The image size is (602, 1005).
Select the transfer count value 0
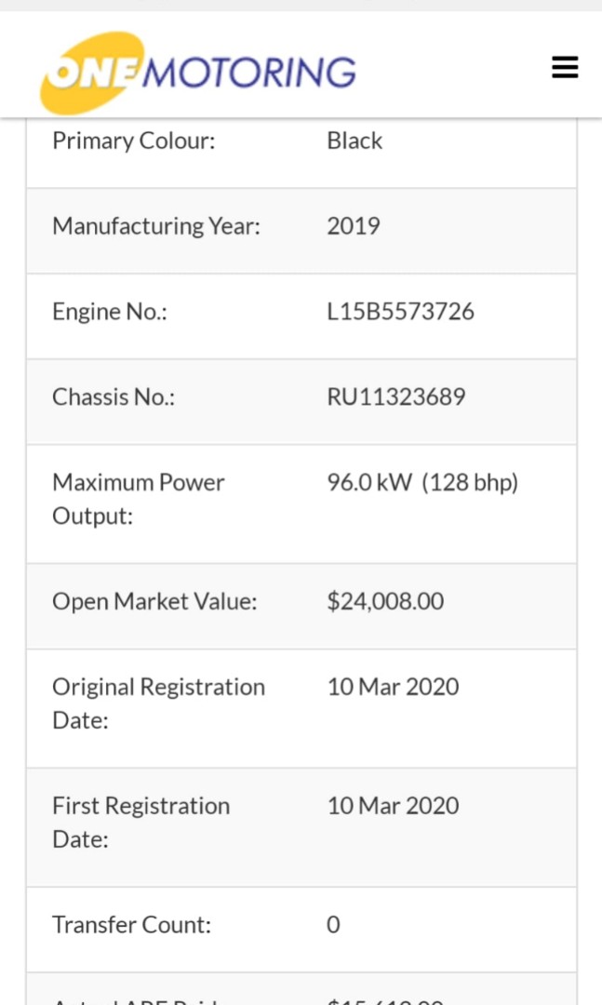(333, 925)
